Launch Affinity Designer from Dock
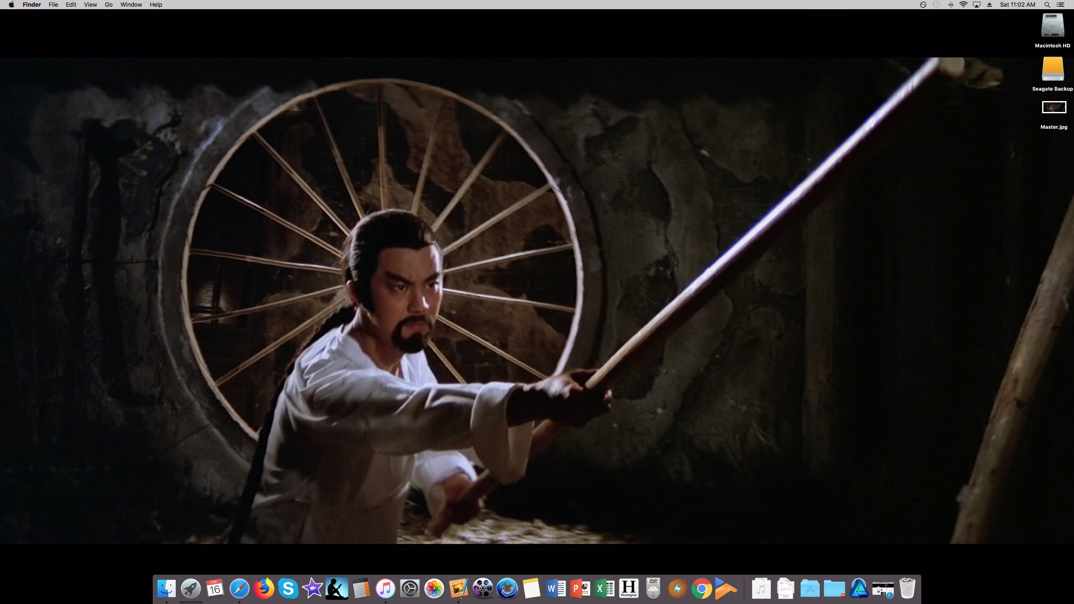1074x604 pixels. pyautogui.click(x=858, y=588)
